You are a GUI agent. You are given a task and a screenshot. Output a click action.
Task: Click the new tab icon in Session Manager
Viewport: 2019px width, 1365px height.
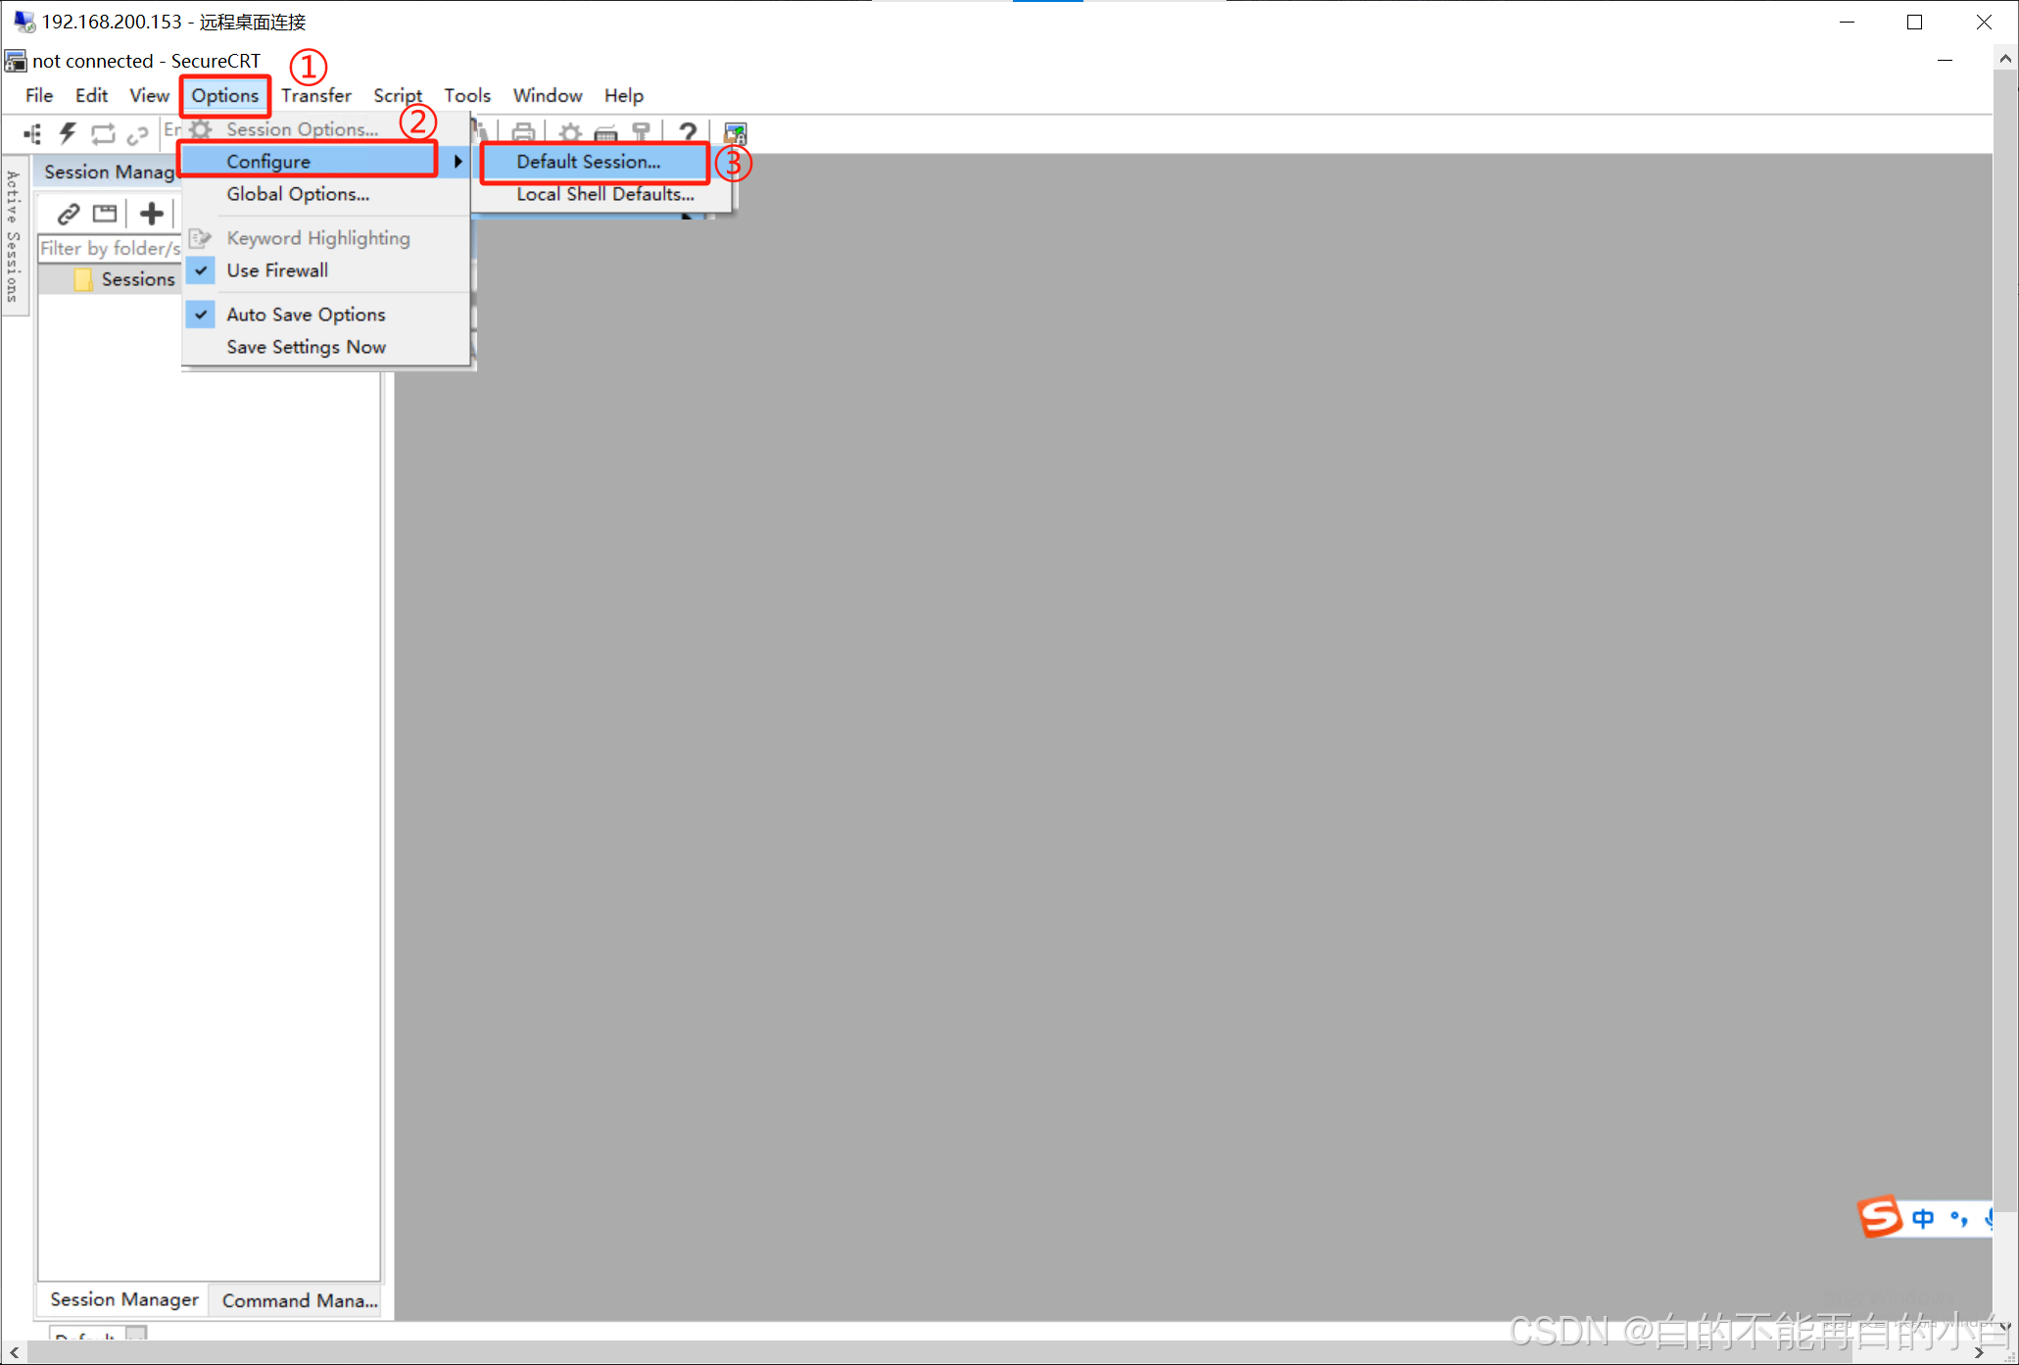coord(105,214)
